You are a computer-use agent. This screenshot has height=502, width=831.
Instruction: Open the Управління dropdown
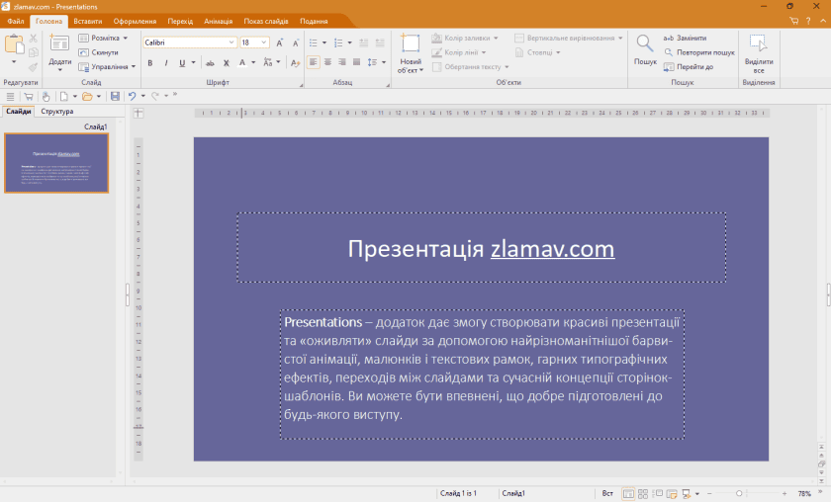107,67
